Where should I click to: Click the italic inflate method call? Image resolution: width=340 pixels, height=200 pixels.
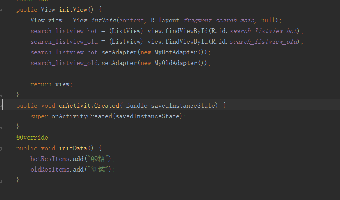[x=103, y=21]
